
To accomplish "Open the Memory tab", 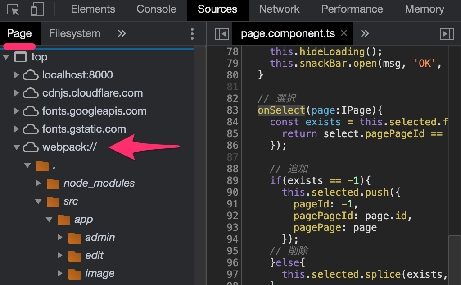I will (424, 9).
